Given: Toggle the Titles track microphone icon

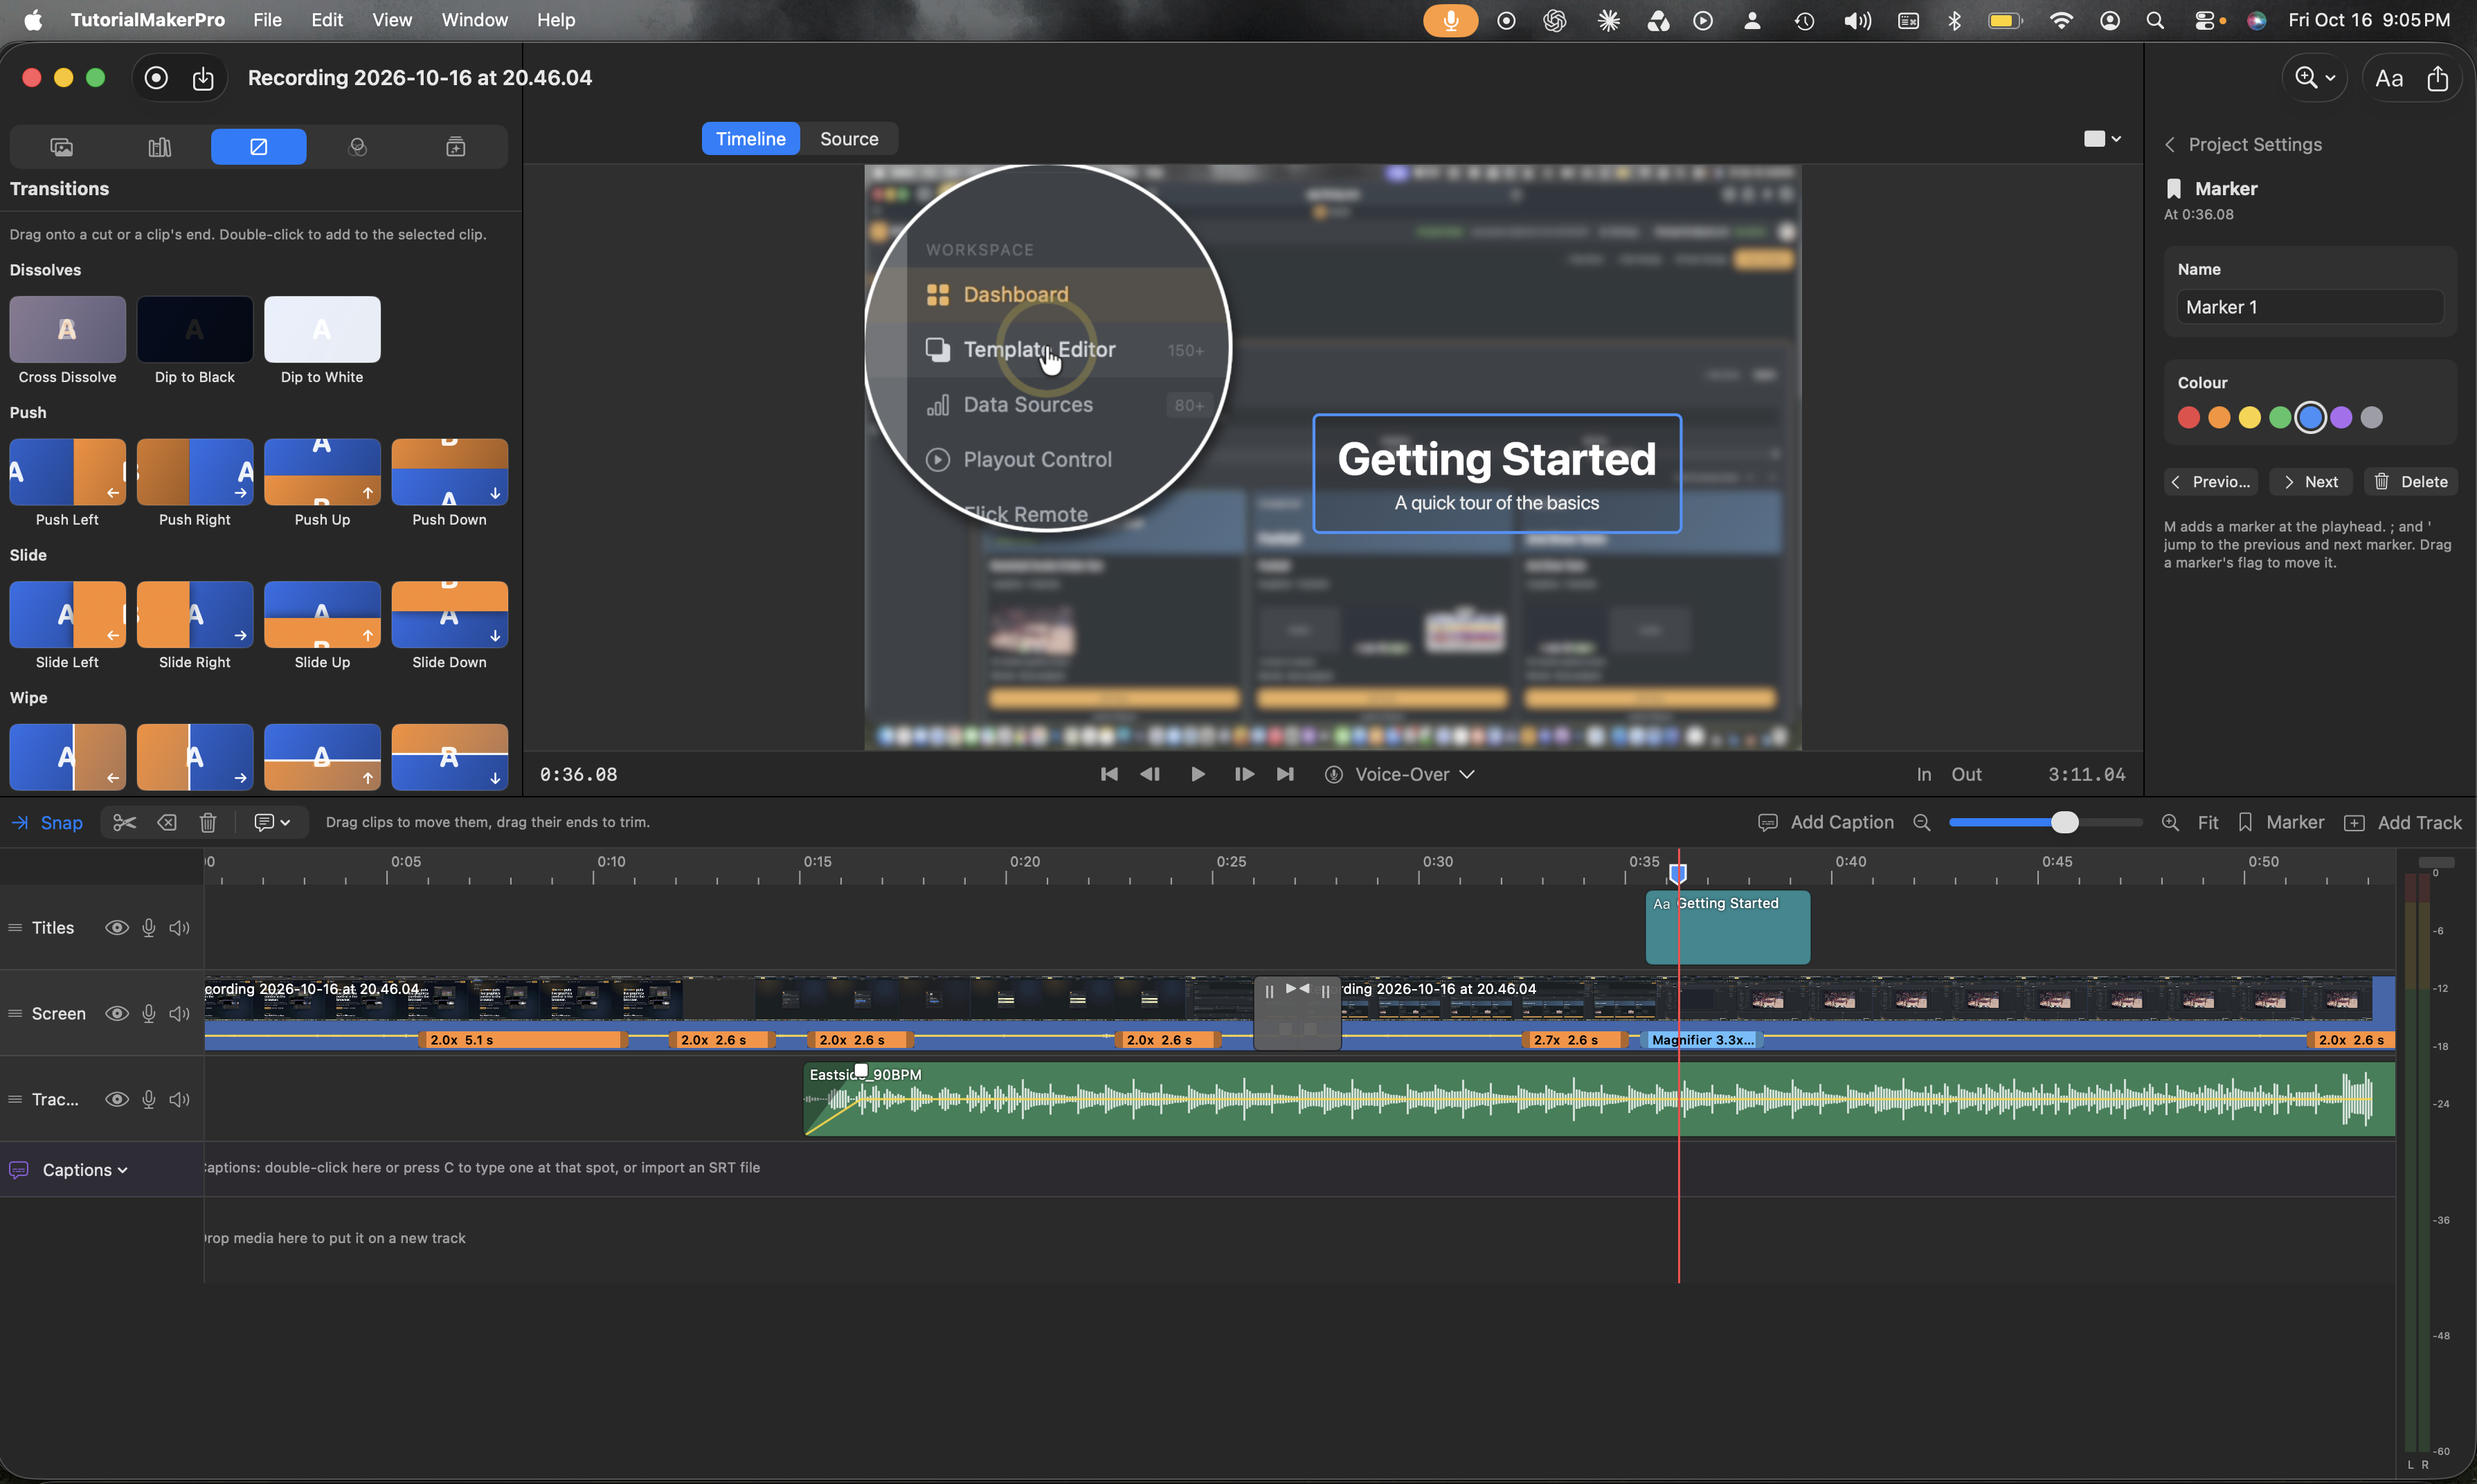Looking at the screenshot, I should pos(148,927).
